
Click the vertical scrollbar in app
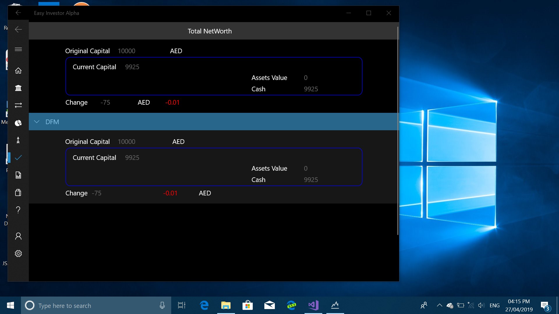pyautogui.click(x=398, y=131)
